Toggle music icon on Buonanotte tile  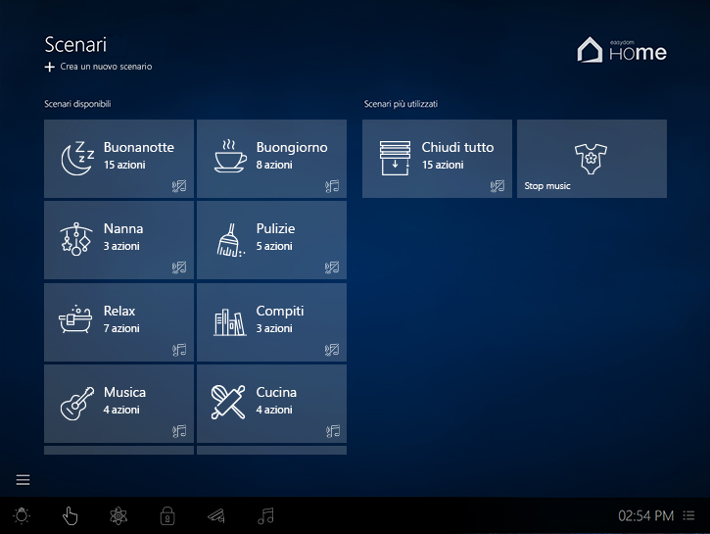(179, 186)
